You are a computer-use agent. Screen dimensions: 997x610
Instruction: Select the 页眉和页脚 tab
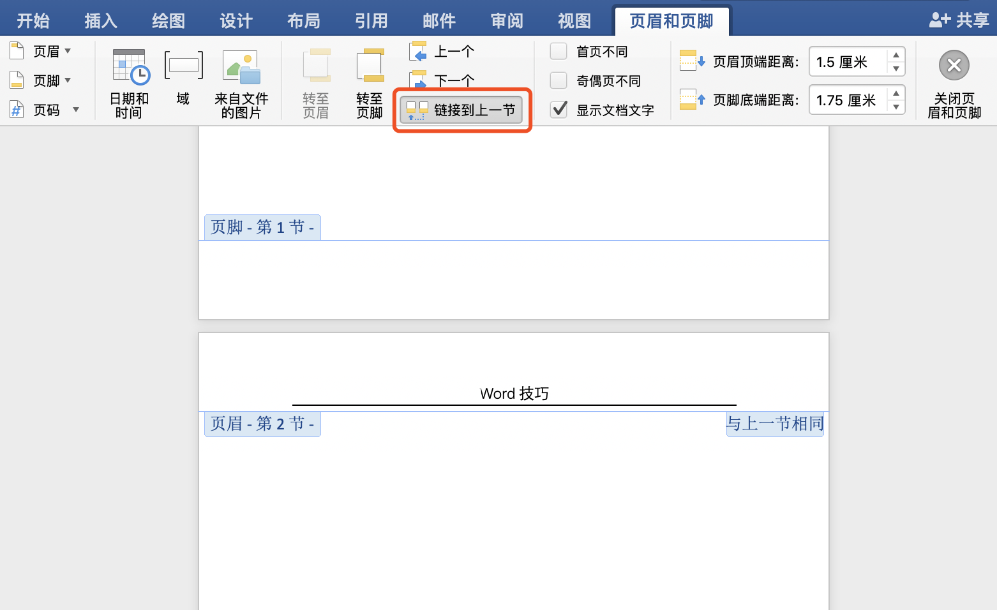tap(671, 21)
